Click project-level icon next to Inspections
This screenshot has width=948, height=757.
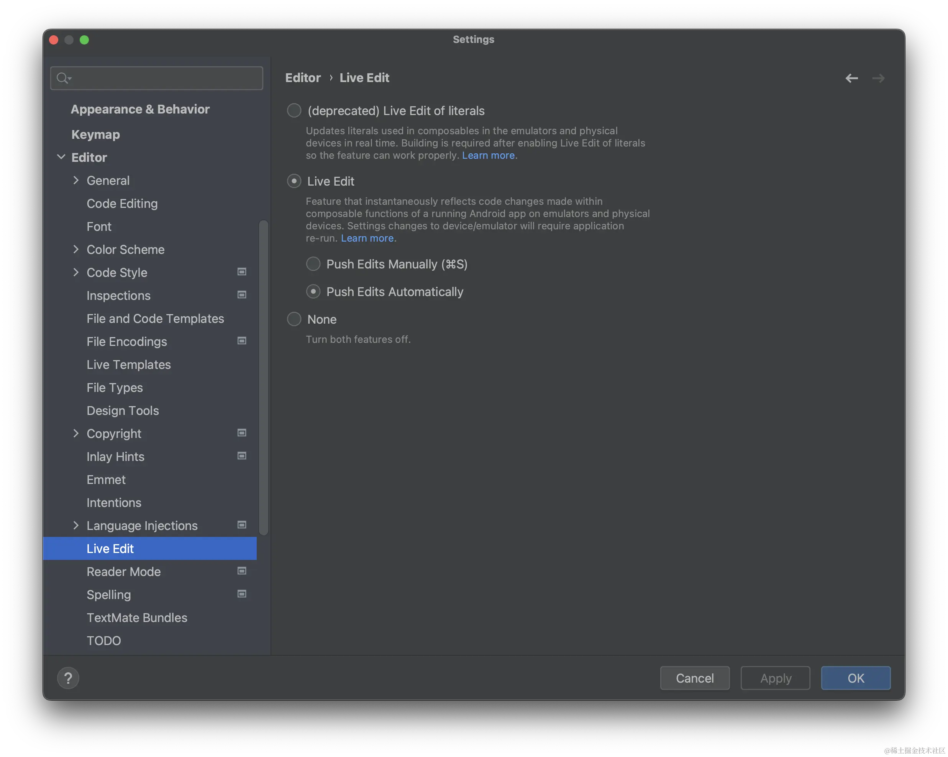pos(241,295)
